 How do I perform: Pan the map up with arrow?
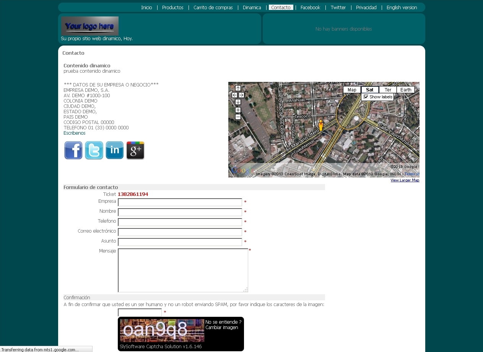click(238, 88)
